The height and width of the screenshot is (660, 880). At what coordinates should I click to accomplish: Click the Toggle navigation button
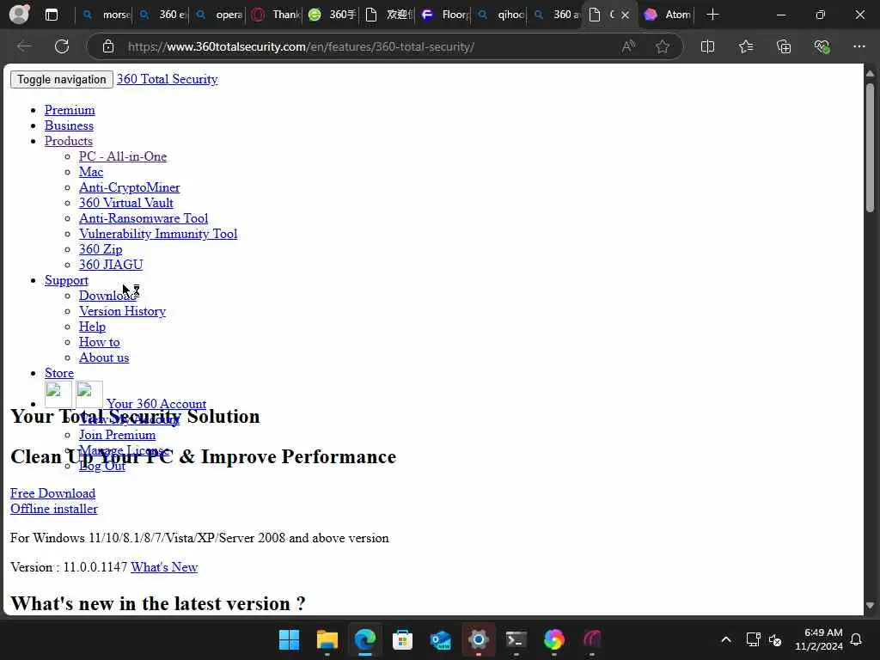62,79
